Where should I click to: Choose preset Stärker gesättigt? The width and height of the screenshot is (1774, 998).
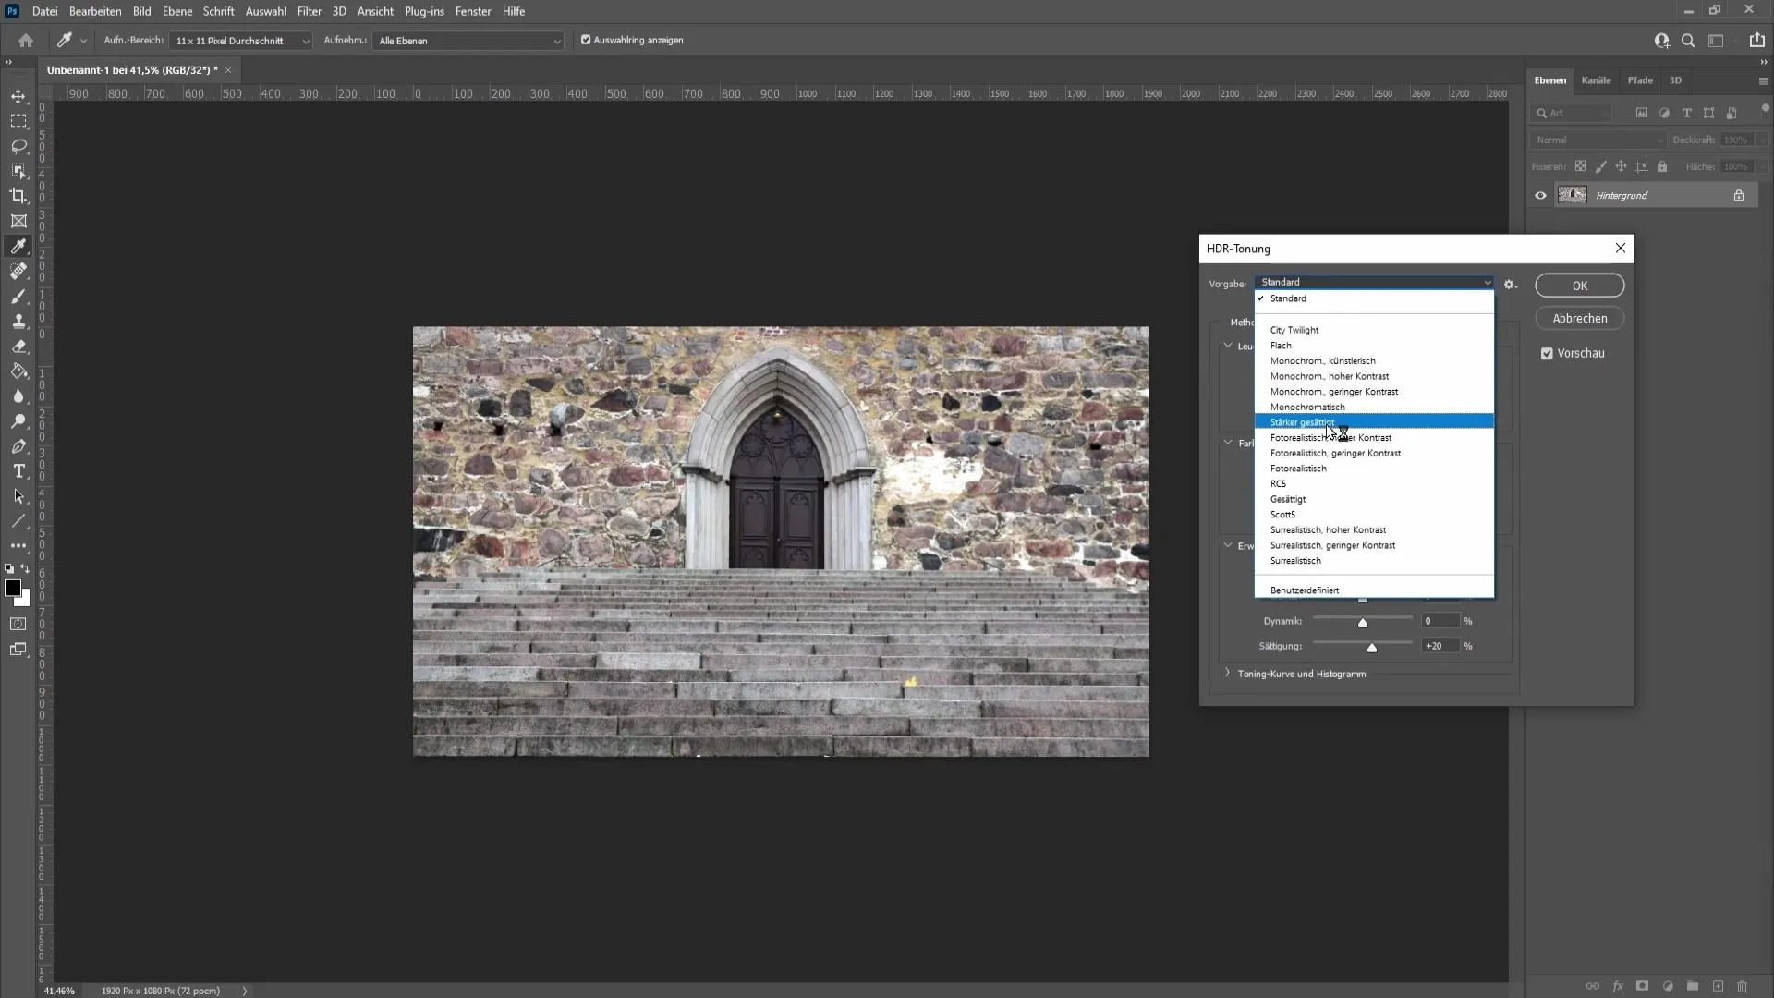click(x=1374, y=421)
